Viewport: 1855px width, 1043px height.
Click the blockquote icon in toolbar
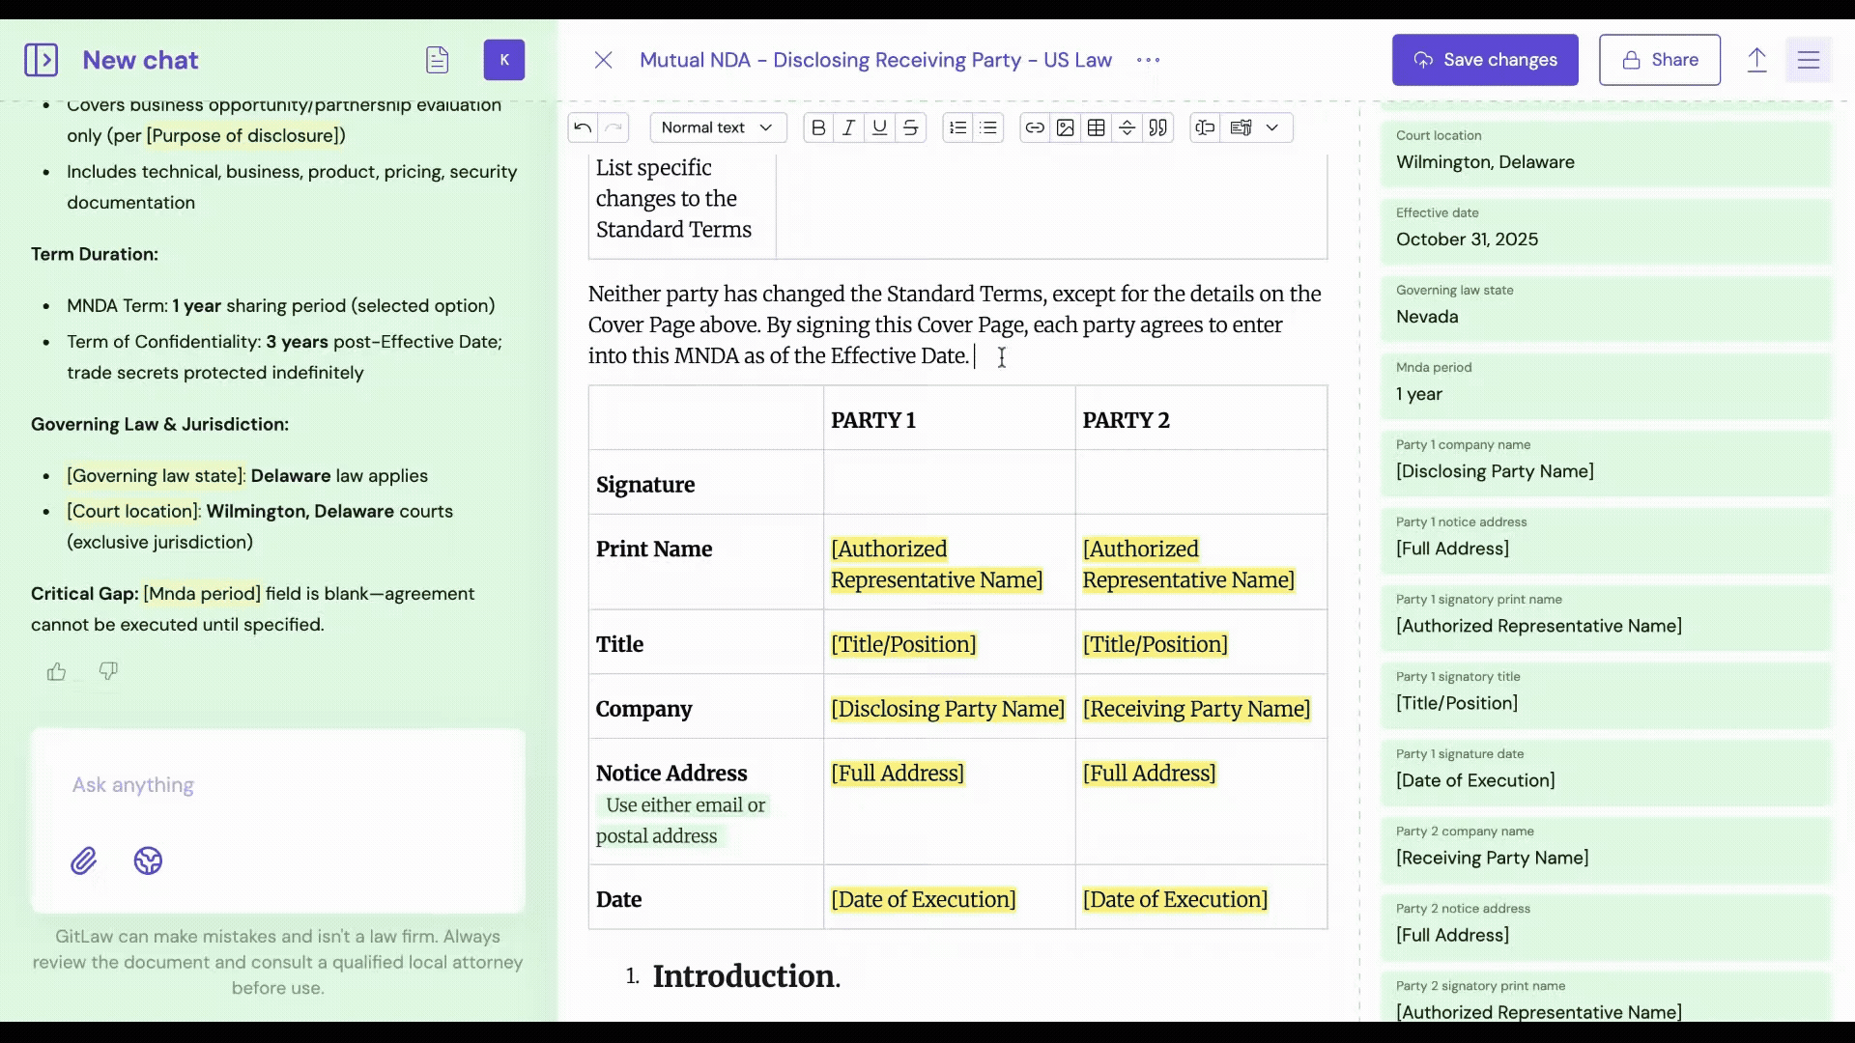click(x=1158, y=127)
